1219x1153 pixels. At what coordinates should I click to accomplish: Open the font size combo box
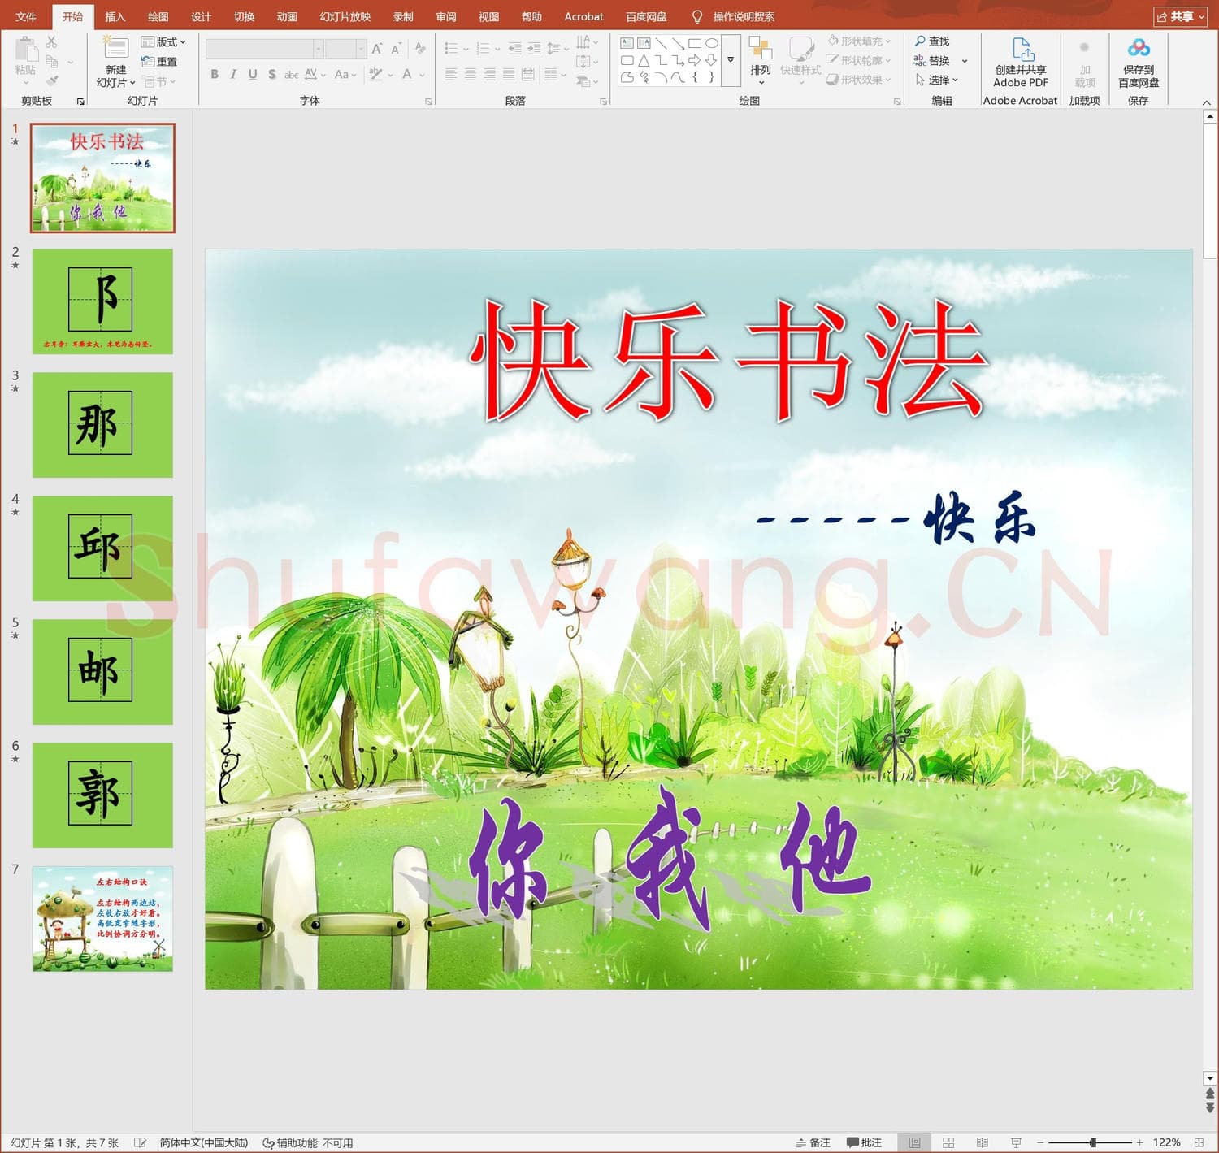point(345,49)
